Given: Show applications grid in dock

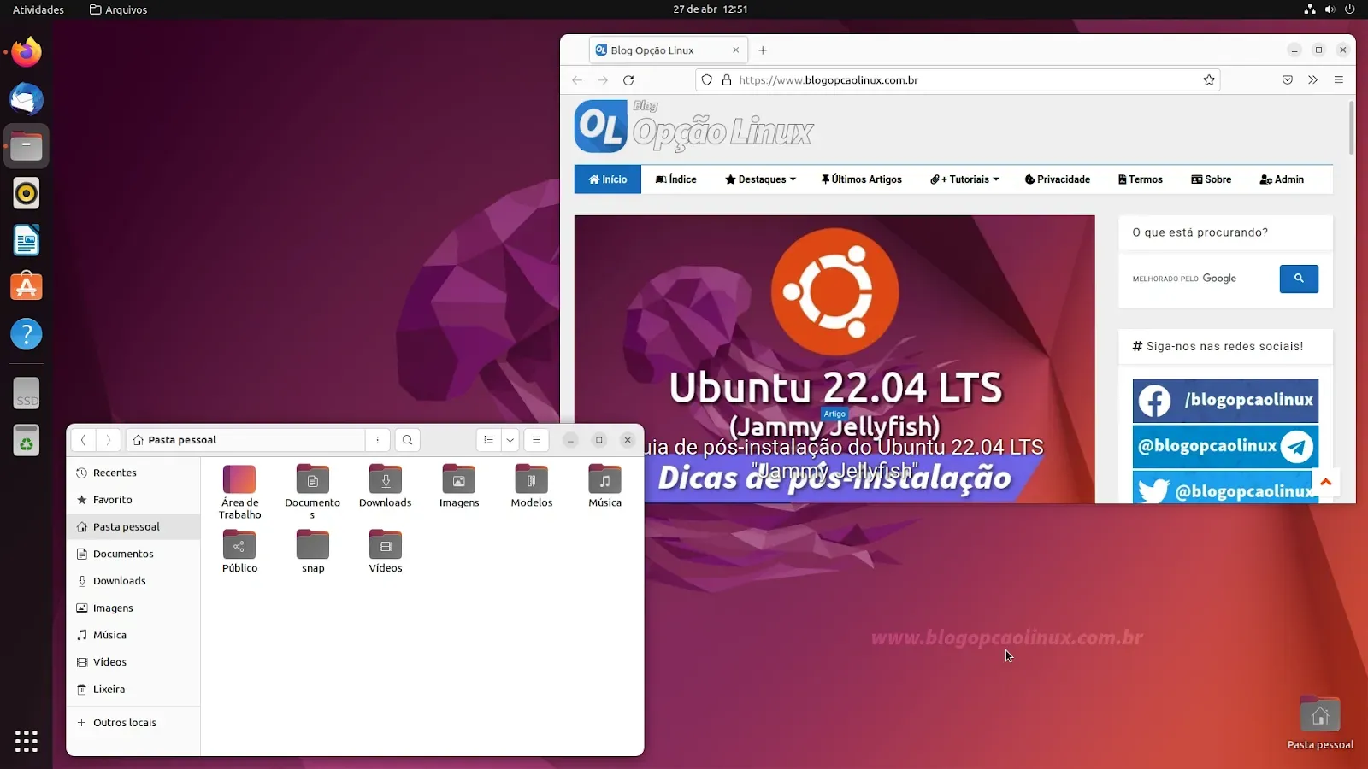Looking at the screenshot, I should coord(27,741).
